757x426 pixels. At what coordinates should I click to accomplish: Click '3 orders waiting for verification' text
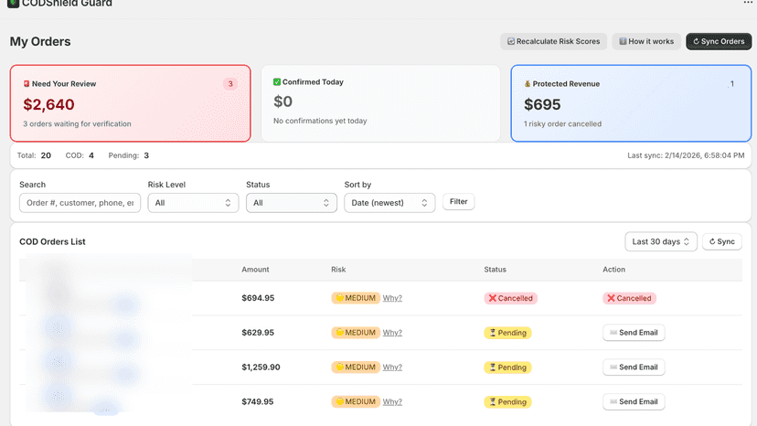pos(77,124)
